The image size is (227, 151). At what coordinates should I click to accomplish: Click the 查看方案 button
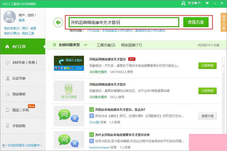[208, 116]
